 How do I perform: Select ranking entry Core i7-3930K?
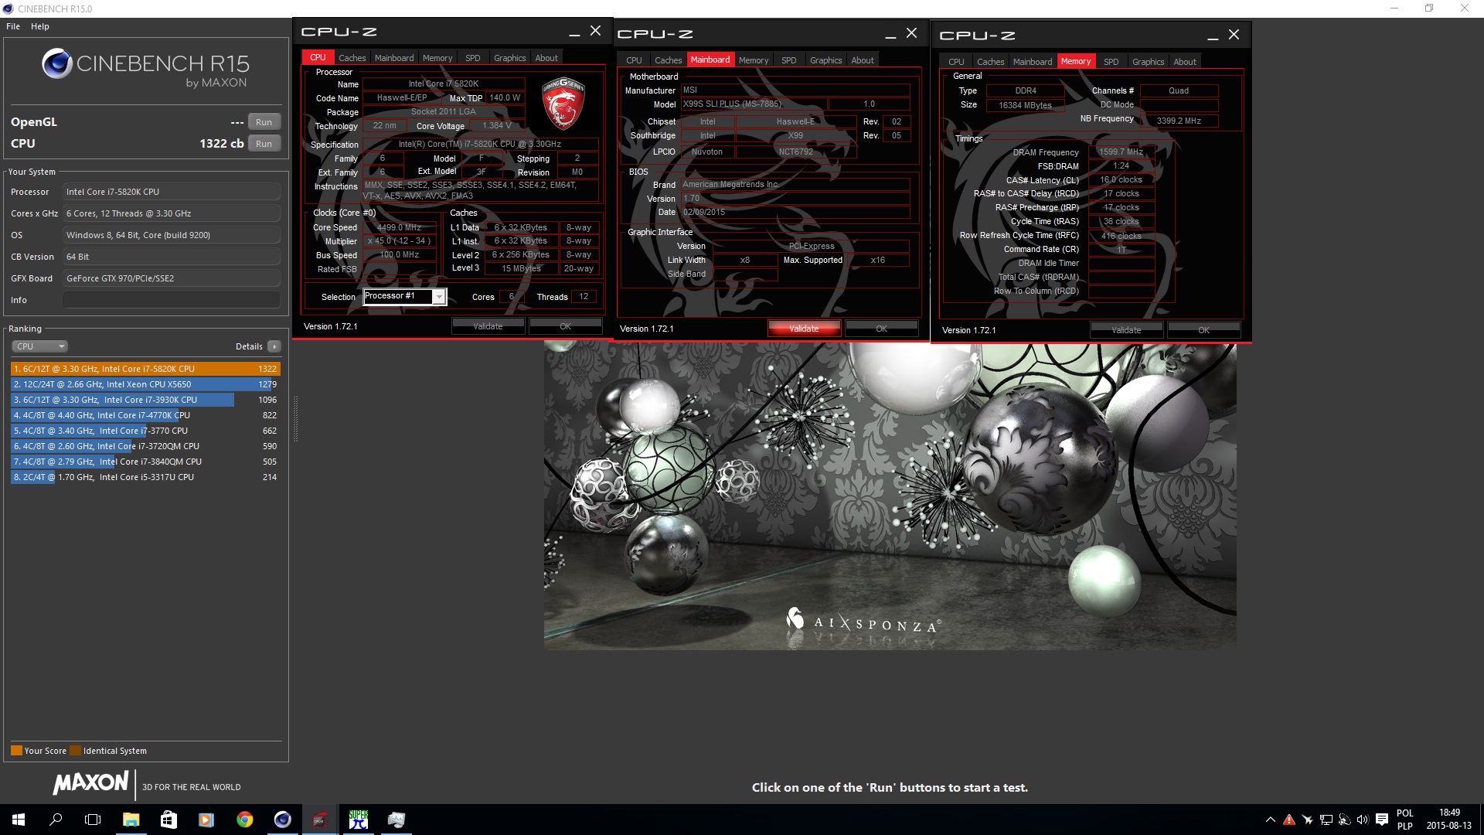[145, 400]
